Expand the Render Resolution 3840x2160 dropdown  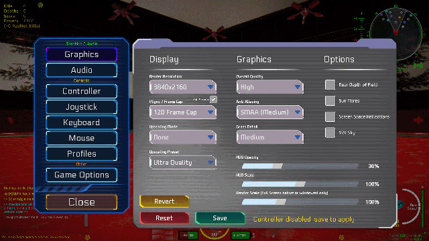click(x=183, y=87)
